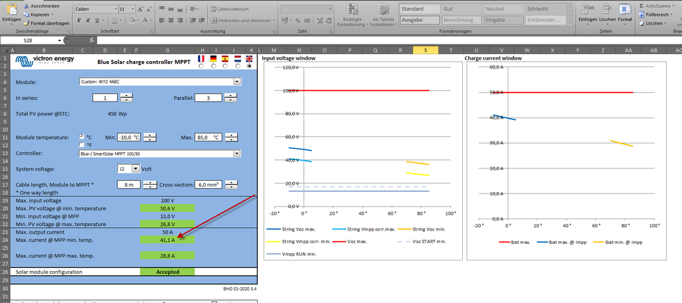The image size is (682, 303).
Task: Select row 28 header
Action: (x=5, y=272)
